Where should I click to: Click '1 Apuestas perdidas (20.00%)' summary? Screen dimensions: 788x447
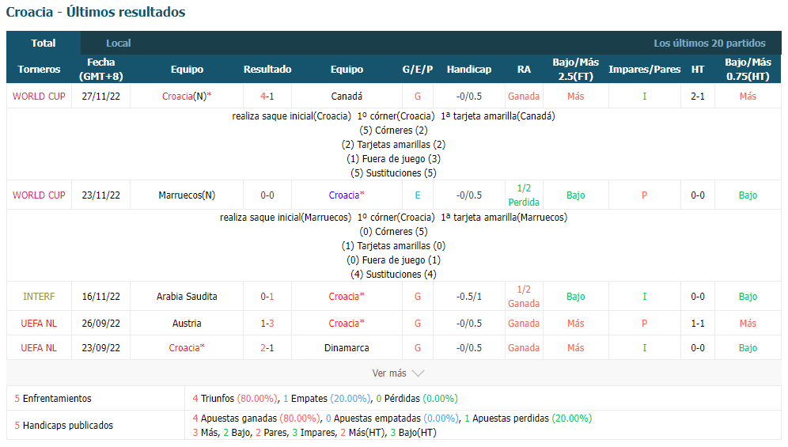tap(528, 419)
